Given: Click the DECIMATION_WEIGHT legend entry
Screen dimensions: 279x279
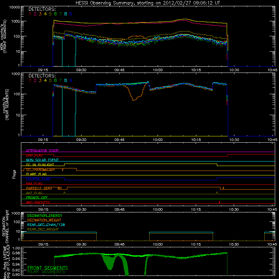Looking at the screenshot, I should click(44, 220).
